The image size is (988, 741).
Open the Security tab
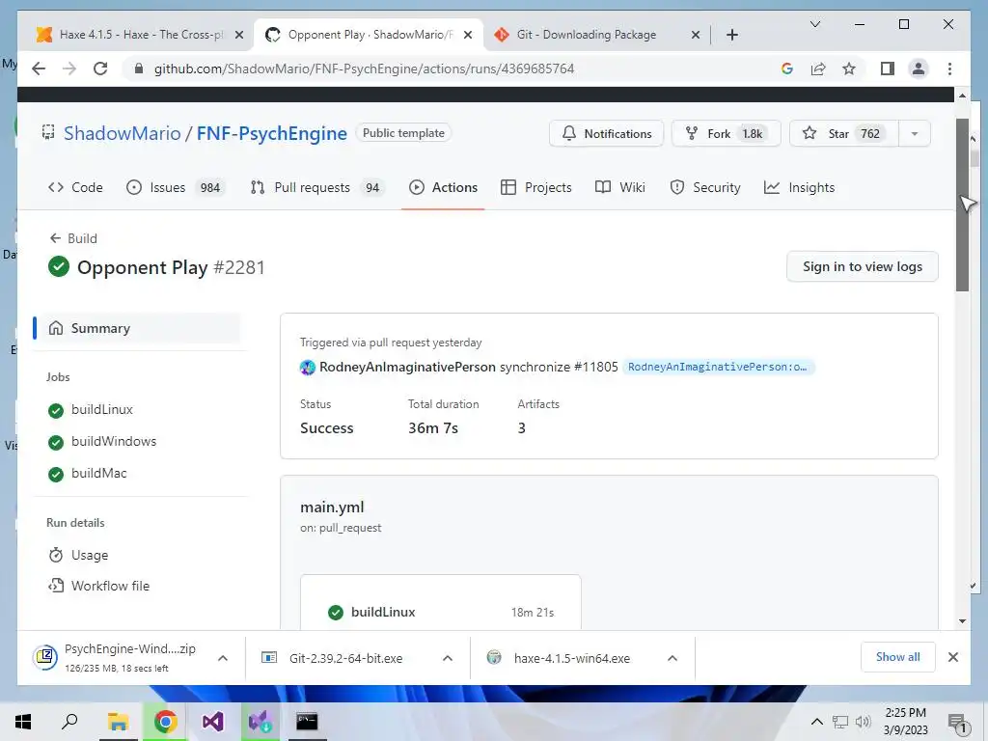704,187
